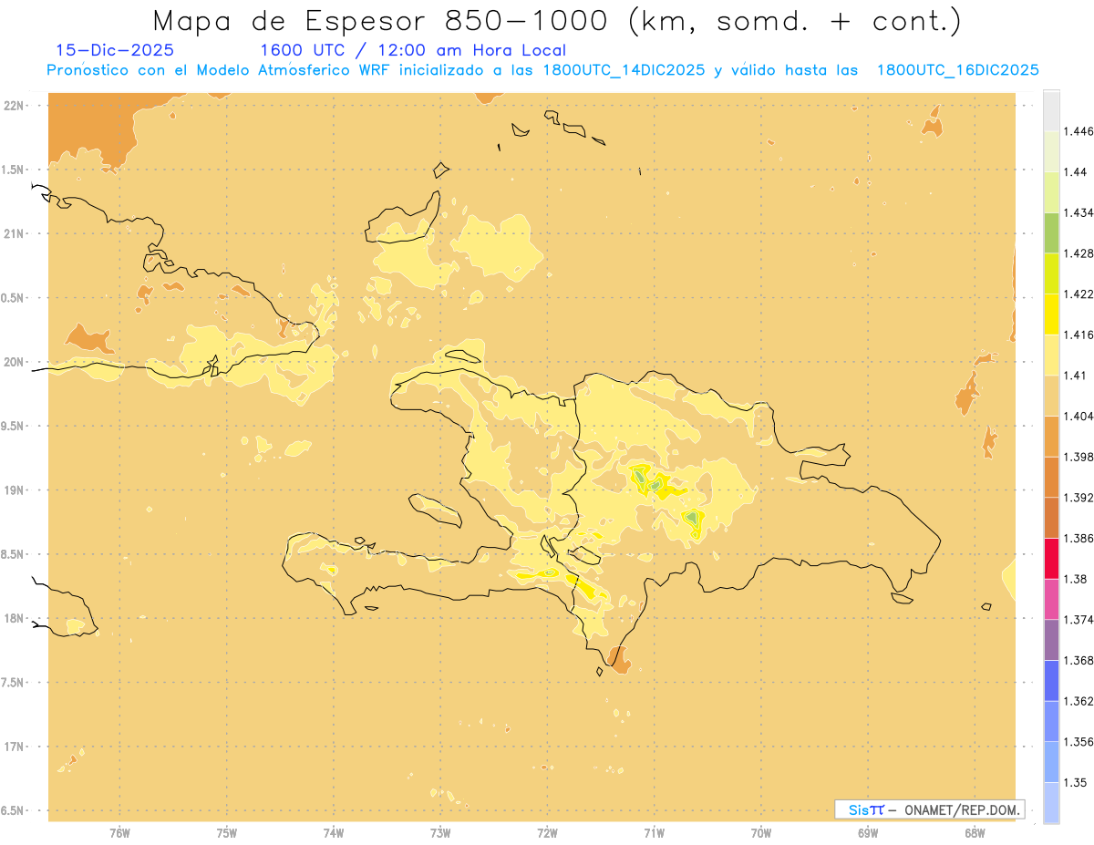Click the bright yellow colorbar segment above 1.416
Screen dimensions: 1094x845
coord(1051,314)
